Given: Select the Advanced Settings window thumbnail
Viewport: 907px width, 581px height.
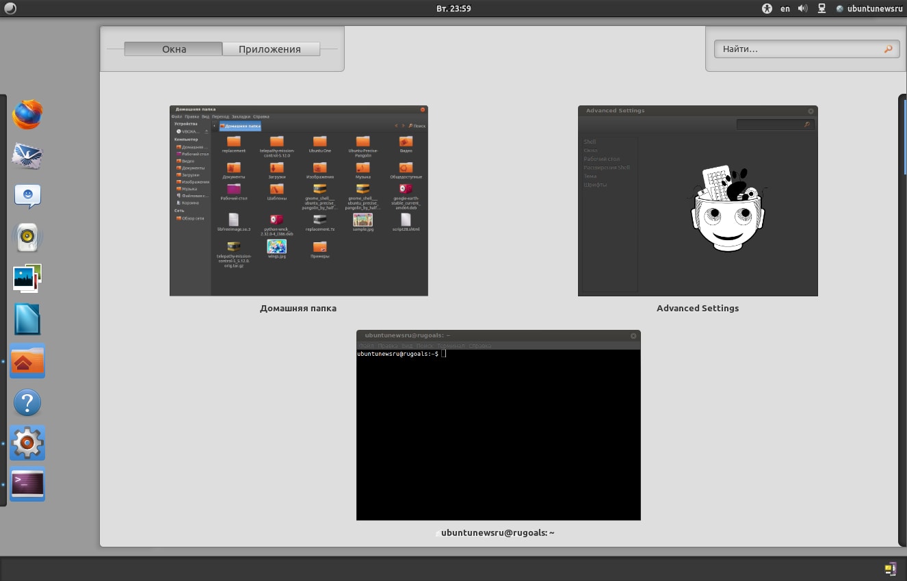Looking at the screenshot, I should [x=698, y=201].
